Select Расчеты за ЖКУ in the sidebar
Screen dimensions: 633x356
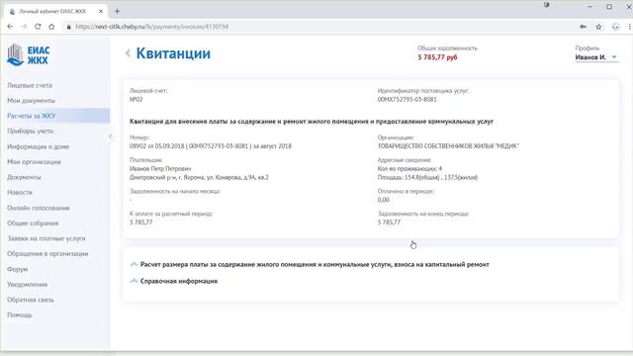(31, 116)
